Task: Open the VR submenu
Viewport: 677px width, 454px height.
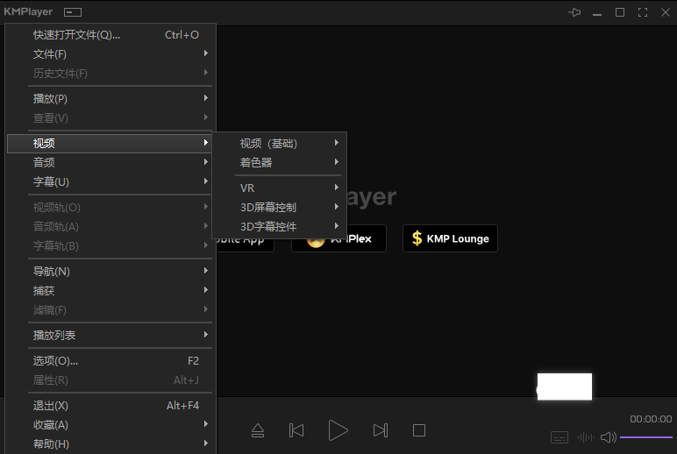Action: [x=280, y=188]
